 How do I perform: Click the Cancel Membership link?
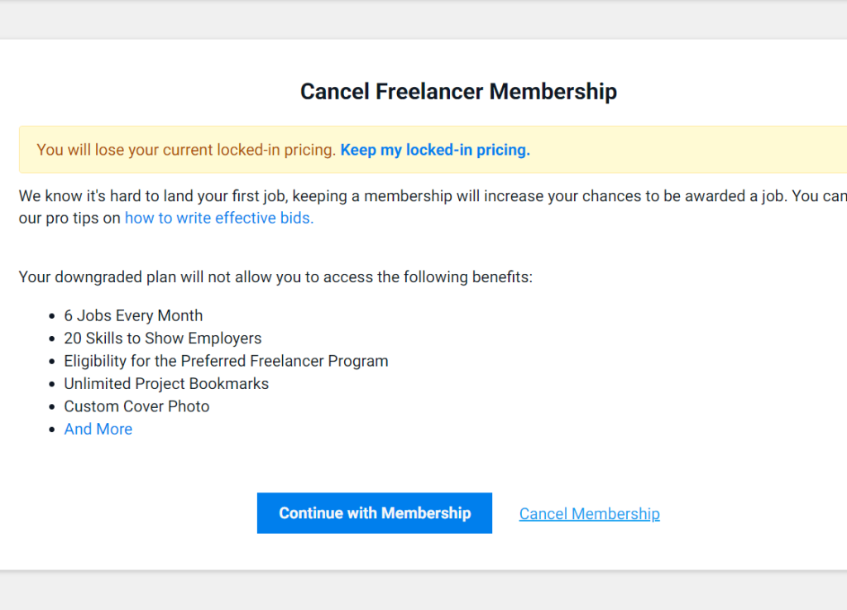click(589, 514)
